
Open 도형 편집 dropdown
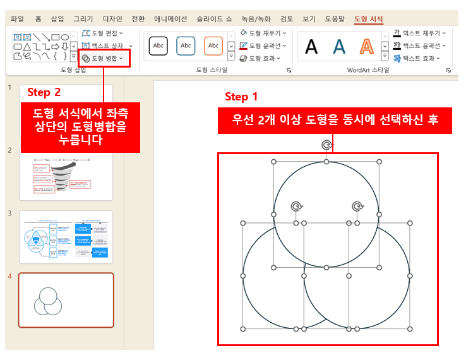[121, 33]
